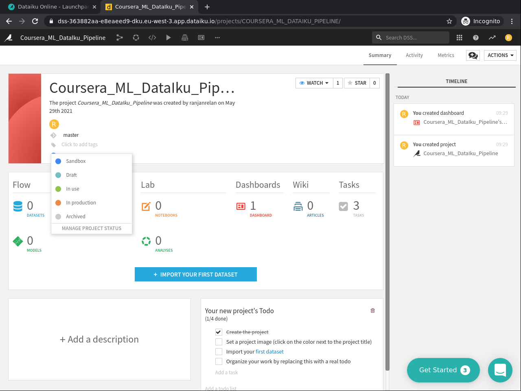Expand the ACTIONS dropdown

coord(500,55)
